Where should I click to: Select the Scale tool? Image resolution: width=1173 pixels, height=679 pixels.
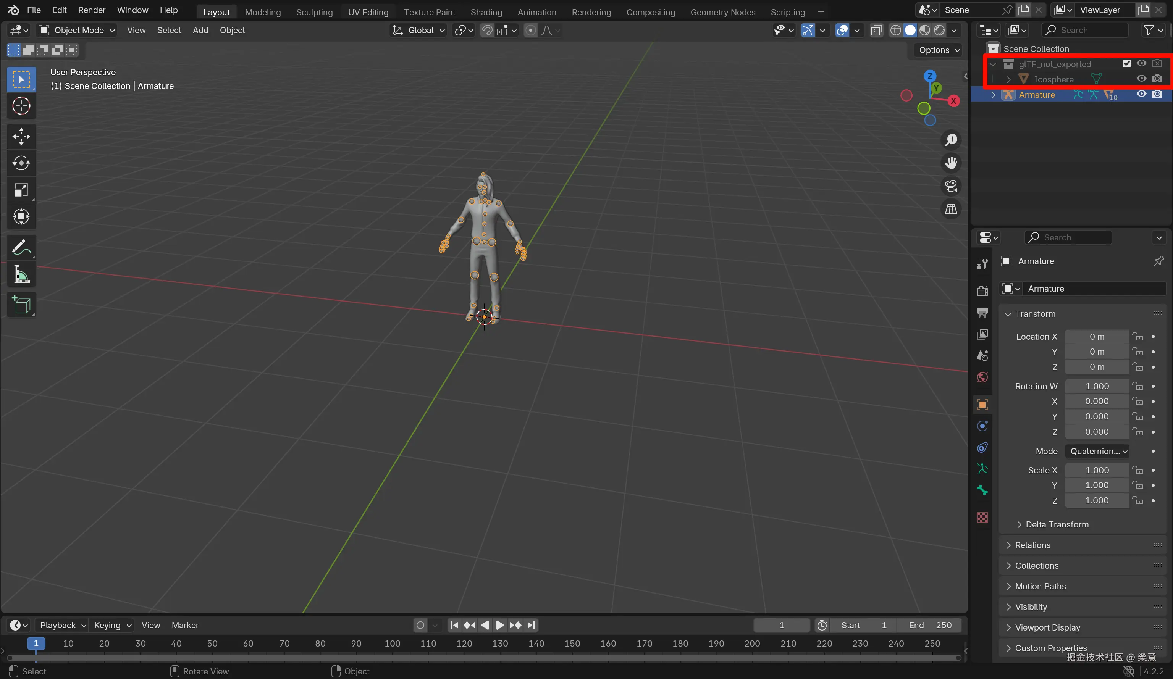(21, 190)
